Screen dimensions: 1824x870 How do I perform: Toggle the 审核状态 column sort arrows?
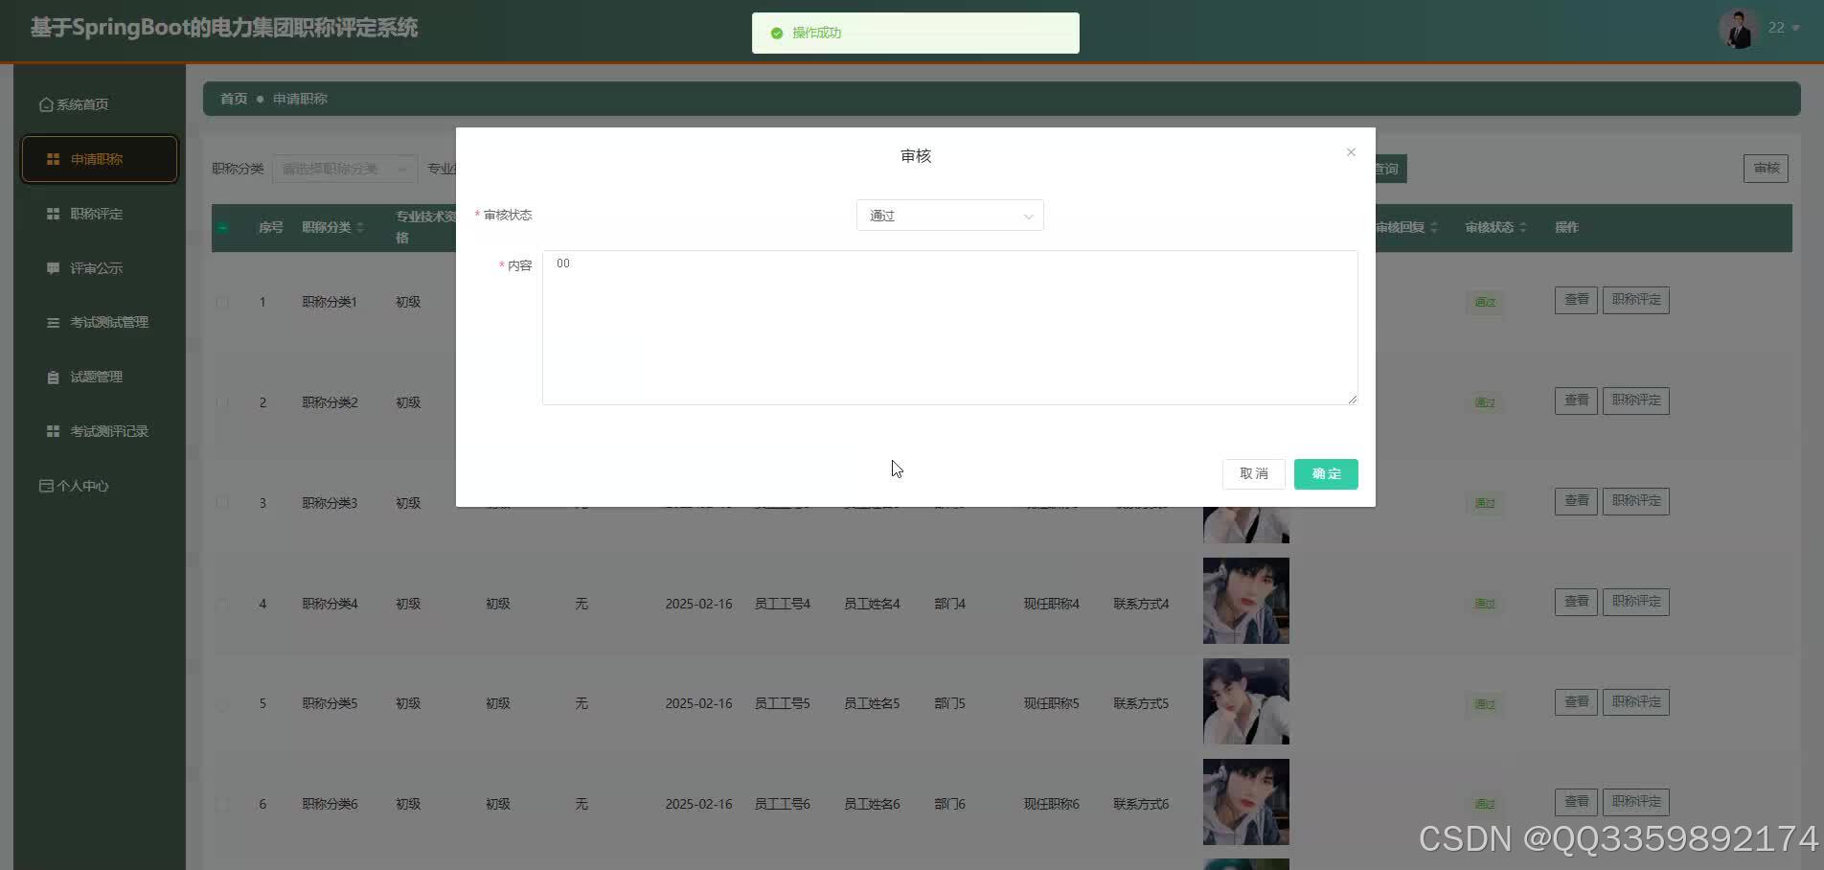pyautogui.click(x=1525, y=227)
